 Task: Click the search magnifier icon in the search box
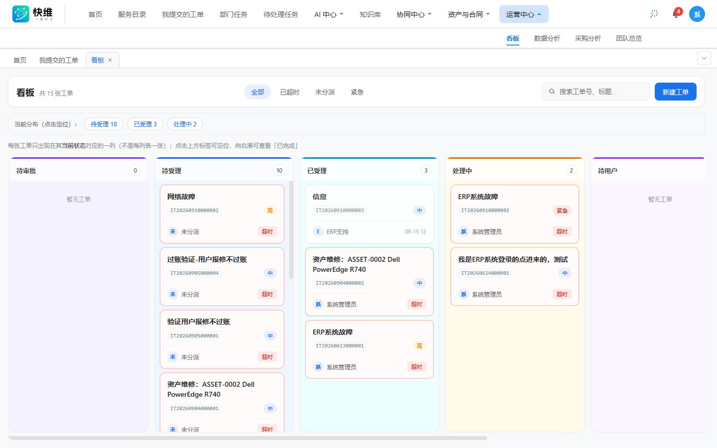(552, 92)
